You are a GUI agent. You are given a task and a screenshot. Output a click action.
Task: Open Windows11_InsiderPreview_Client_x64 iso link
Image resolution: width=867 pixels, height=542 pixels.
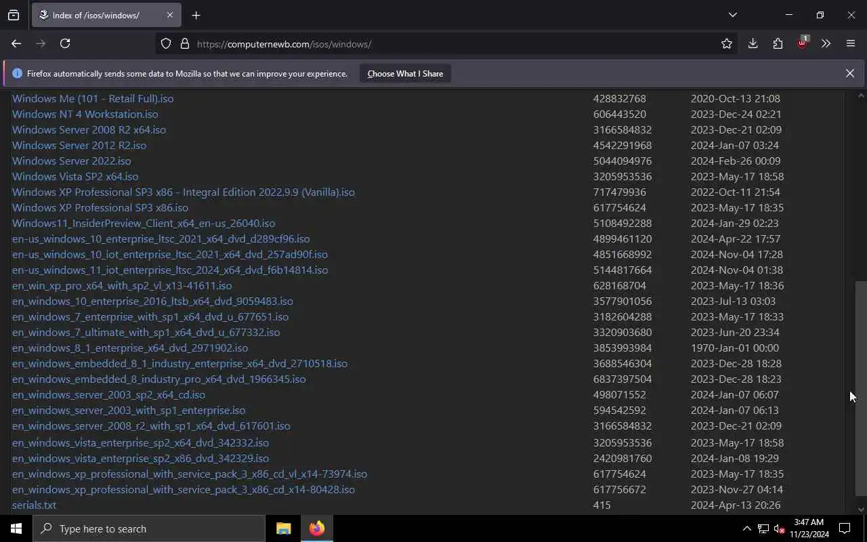(144, 223)
